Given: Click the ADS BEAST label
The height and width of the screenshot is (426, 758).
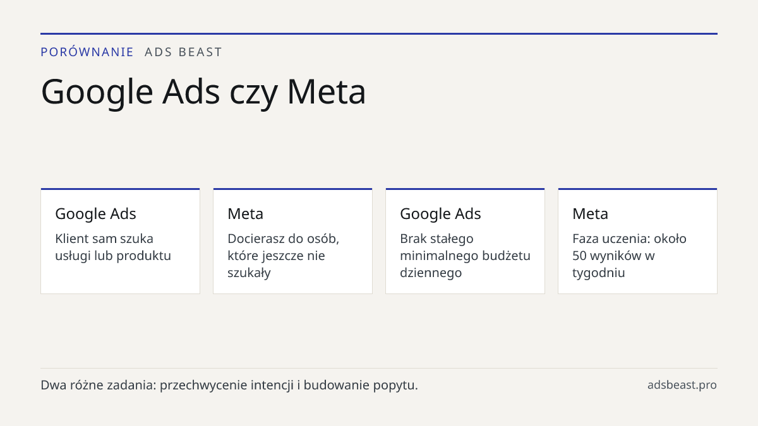Looking at the screenshot, I should 183,52.
